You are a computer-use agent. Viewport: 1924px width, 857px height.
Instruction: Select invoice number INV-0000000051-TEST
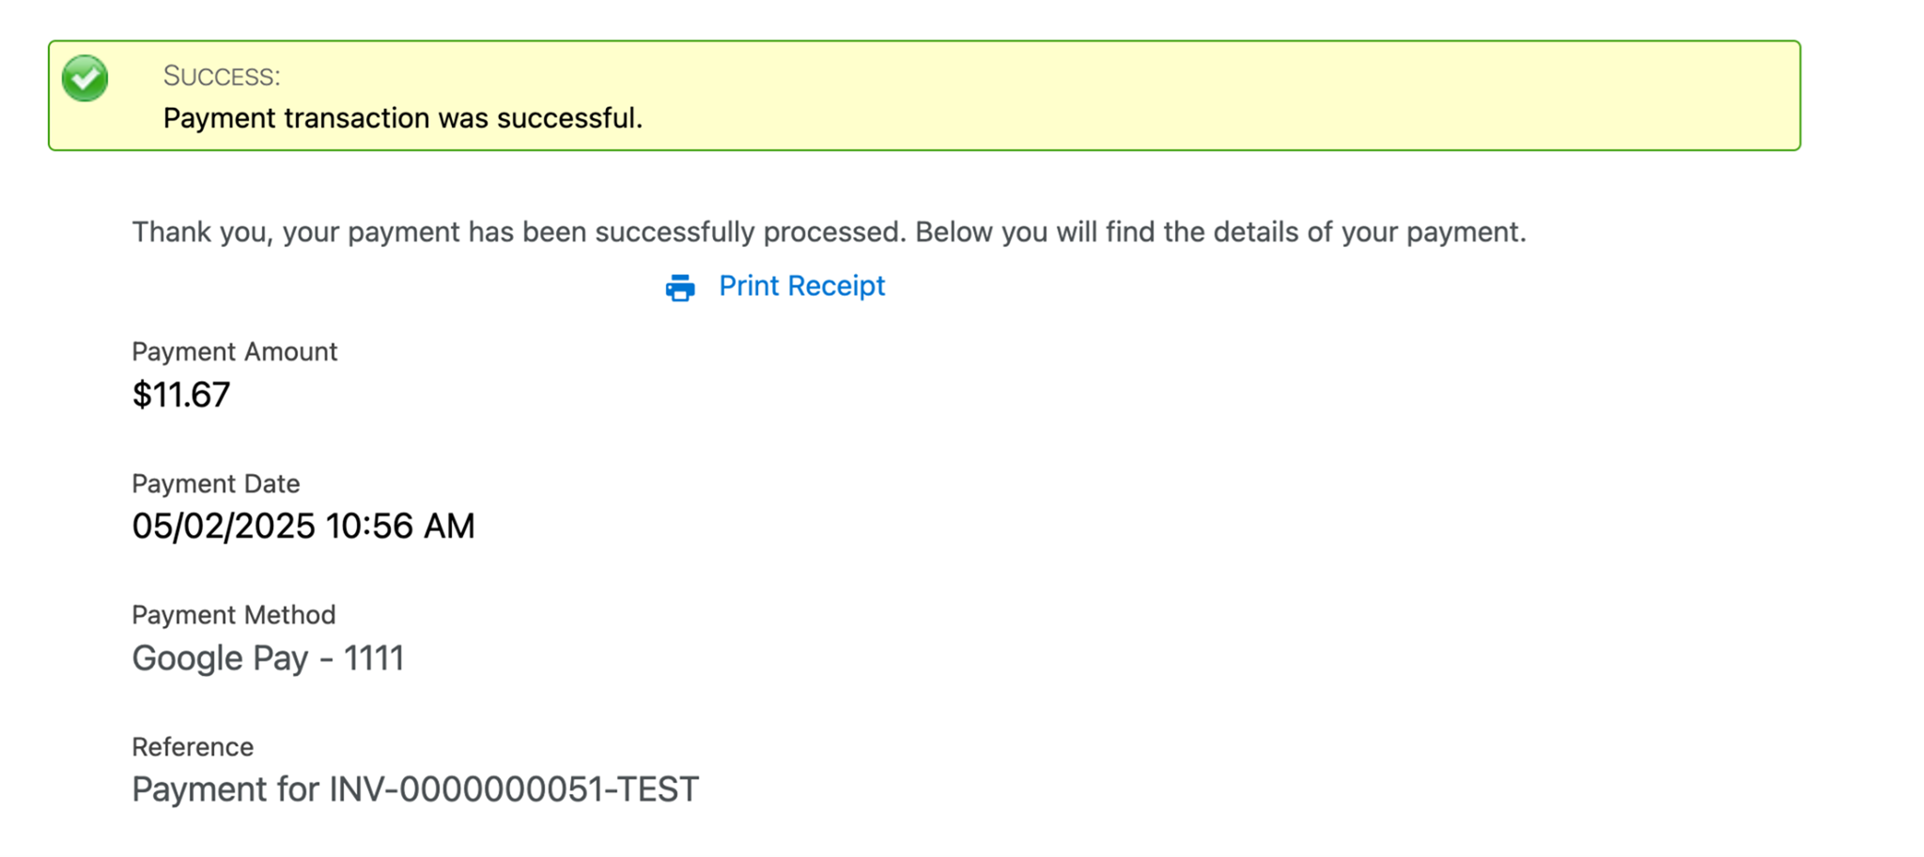(513, 789)
